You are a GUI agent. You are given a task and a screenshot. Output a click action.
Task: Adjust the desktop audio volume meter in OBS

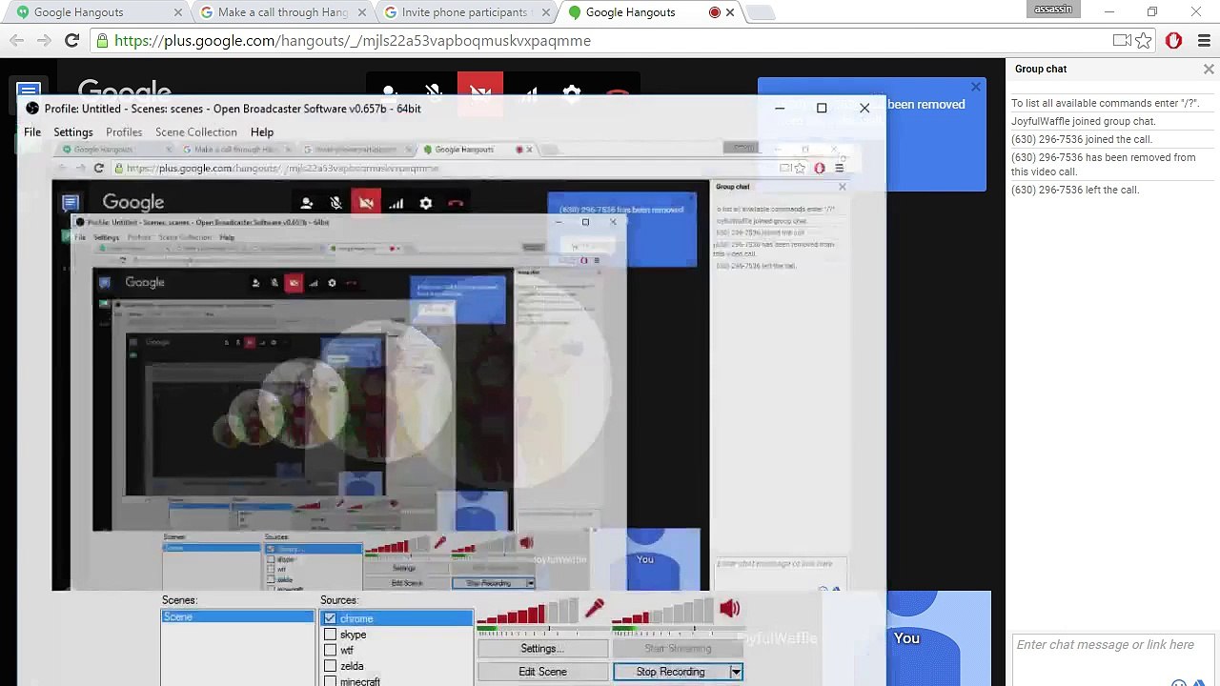point(663,611)
